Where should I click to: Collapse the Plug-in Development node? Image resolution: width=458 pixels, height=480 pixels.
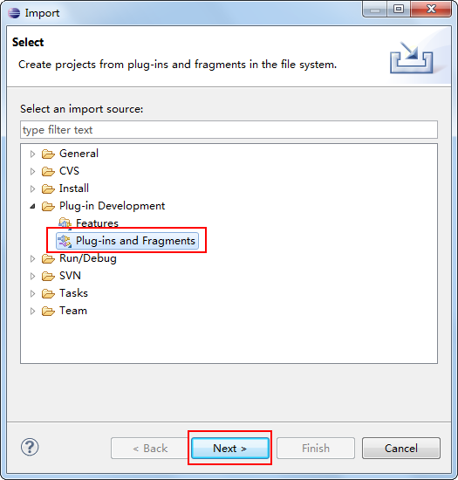(x=32, y=206)
